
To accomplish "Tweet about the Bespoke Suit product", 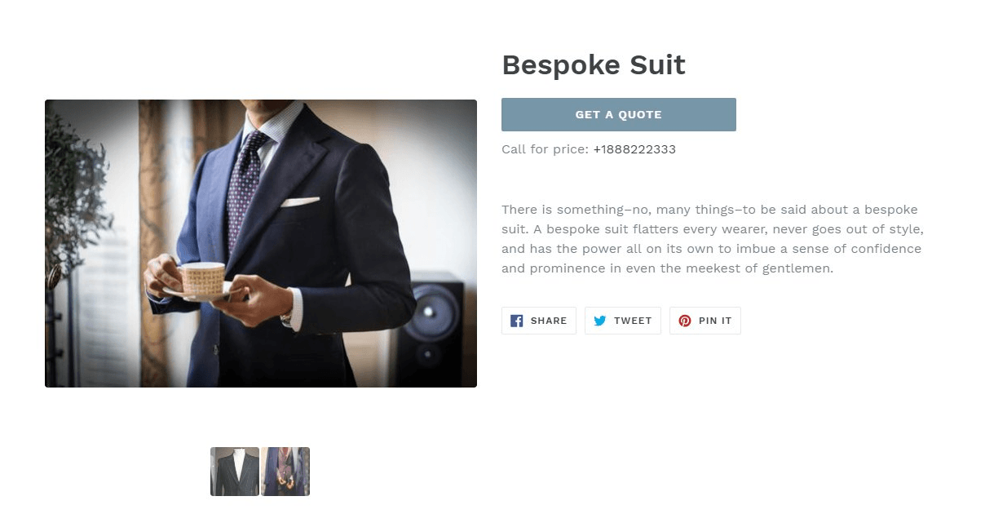I will (x=622, y=320).
